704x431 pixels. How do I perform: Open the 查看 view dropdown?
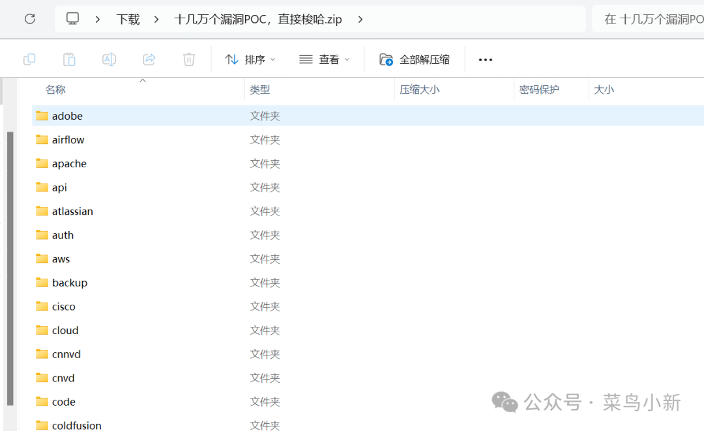tap(324, 59)
